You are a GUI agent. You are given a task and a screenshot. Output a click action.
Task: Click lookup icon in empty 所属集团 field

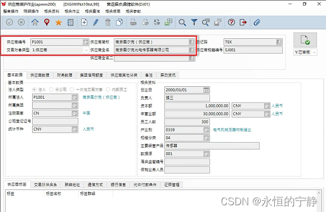click(x=75, y=105)
